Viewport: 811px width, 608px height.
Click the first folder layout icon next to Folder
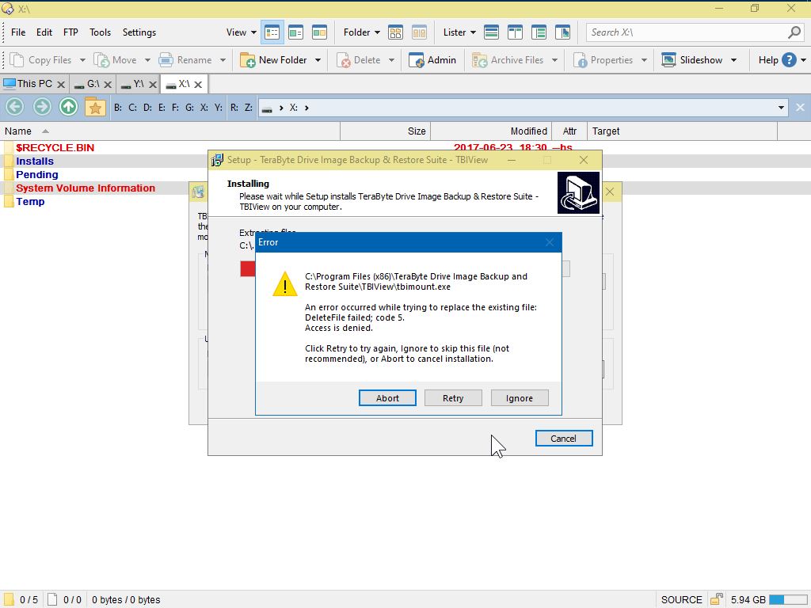(395, 32)
